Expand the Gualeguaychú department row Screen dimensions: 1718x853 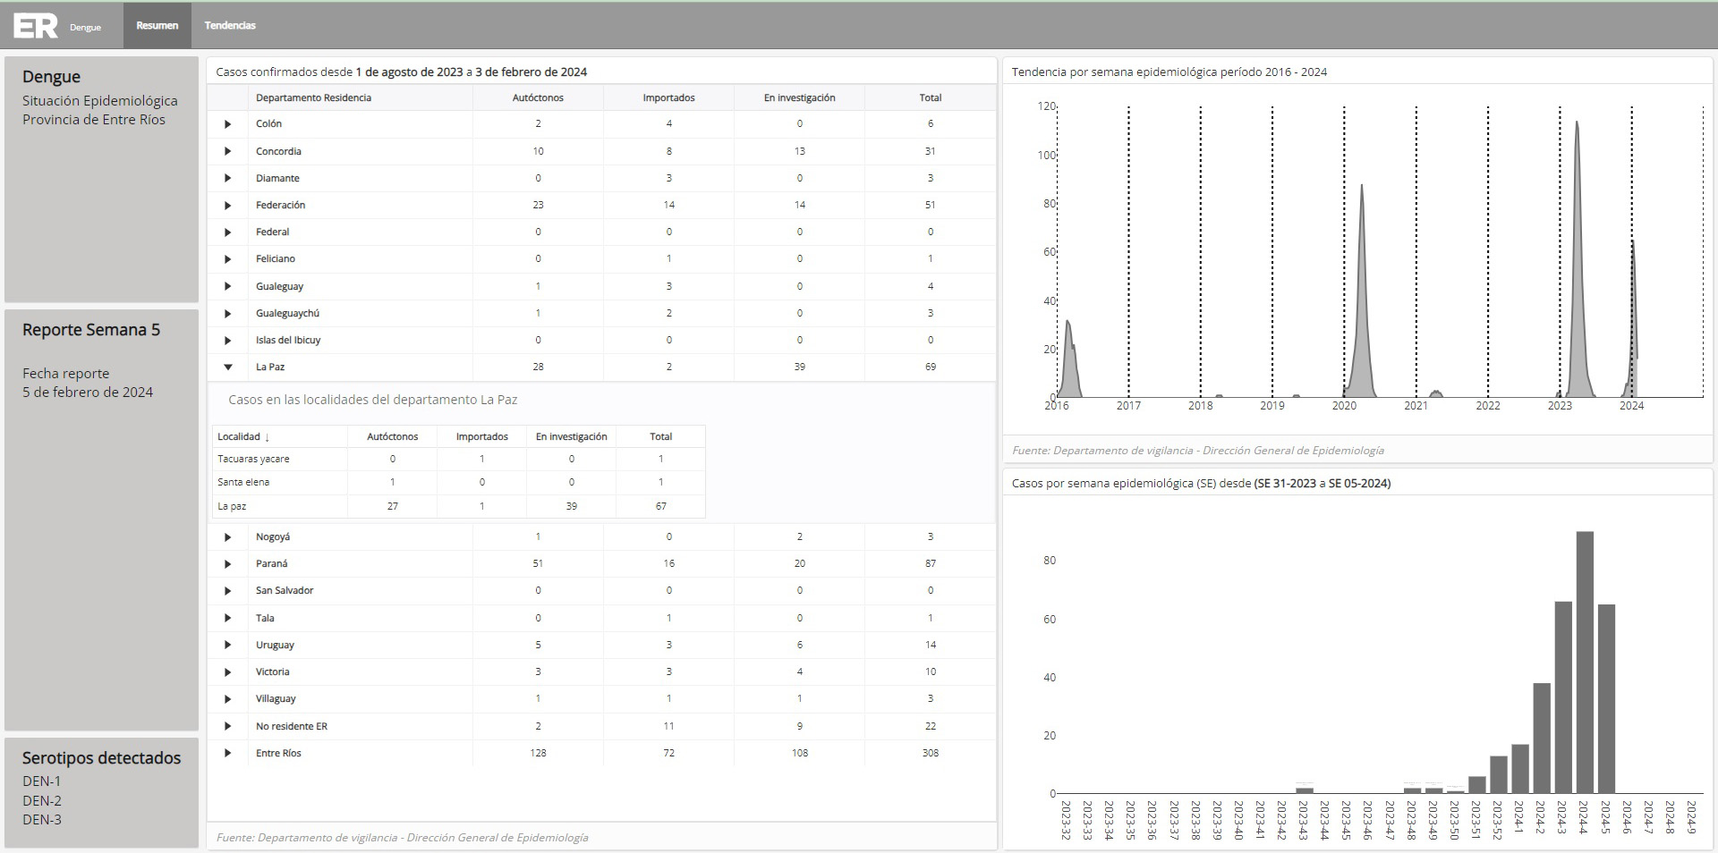[x=227, y=314]
